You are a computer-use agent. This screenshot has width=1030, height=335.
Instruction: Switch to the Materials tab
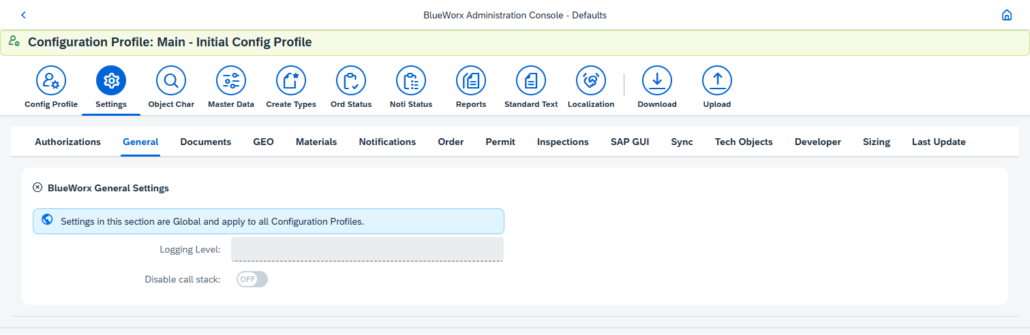pyautogui.click(x=316, y=142)
